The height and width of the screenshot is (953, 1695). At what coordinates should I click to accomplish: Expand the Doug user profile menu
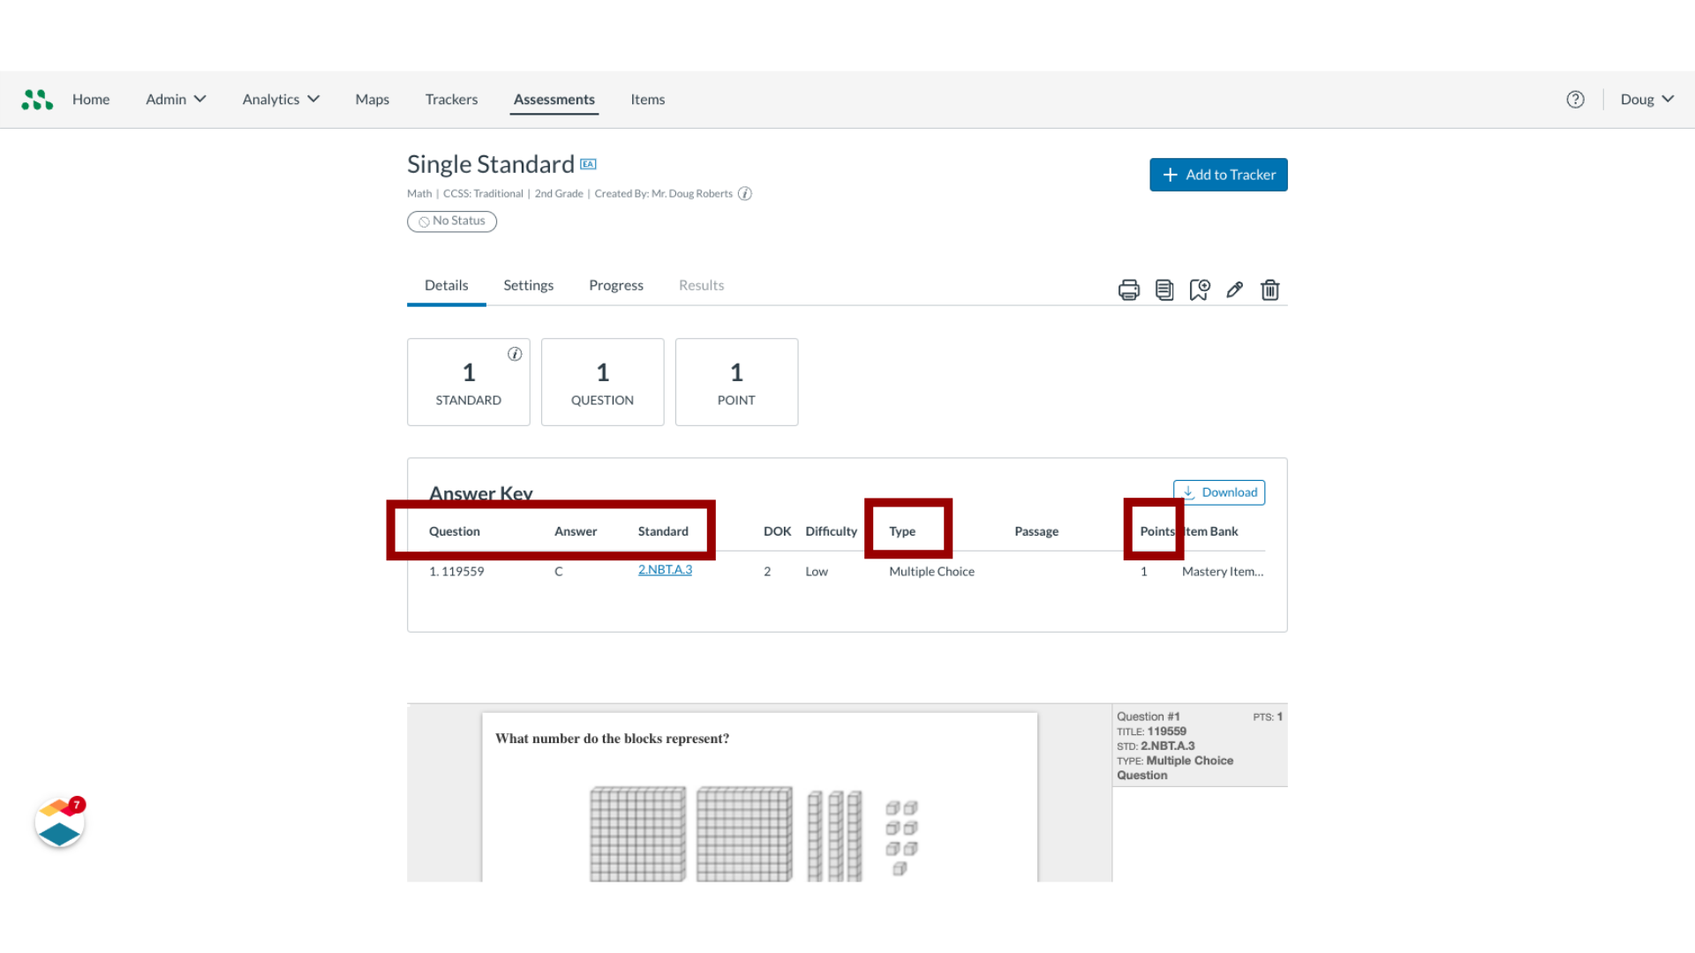pyautogui.click(x=1646, y=99)
